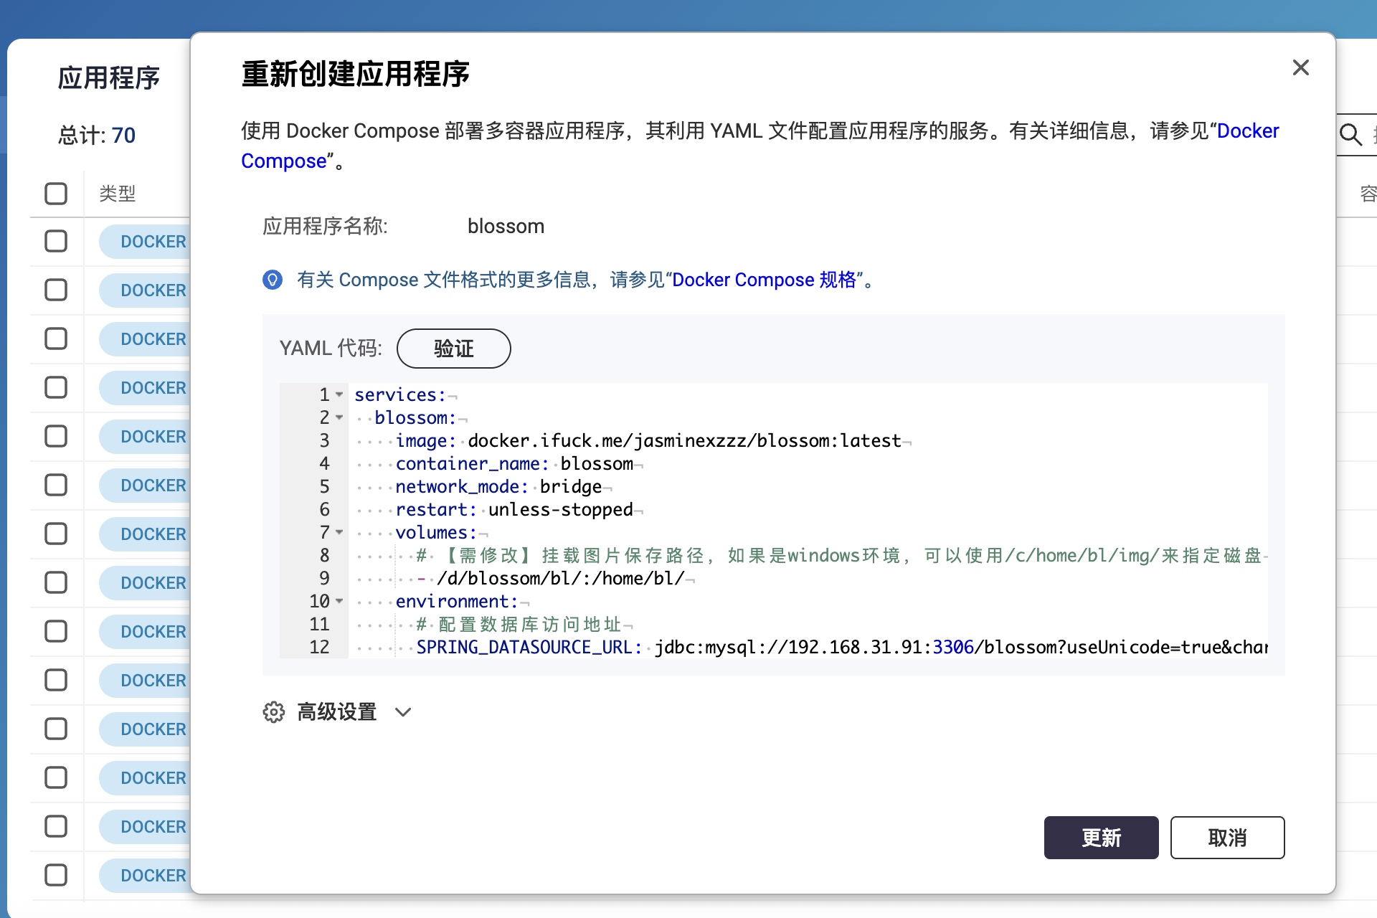Open the Docker Compose 规格 link
The height and width of the screenshot is (918, 1377).
click(765, 280)
